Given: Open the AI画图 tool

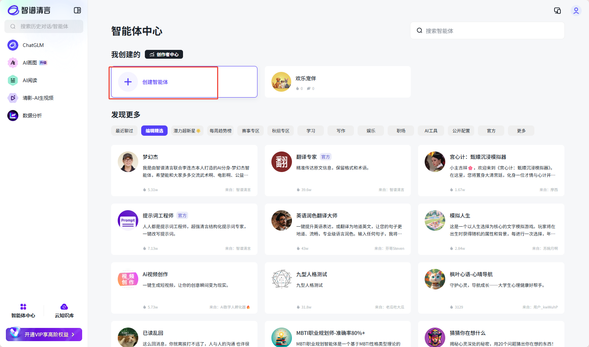Looking at the screenshot, I should (x=30, y=63).
